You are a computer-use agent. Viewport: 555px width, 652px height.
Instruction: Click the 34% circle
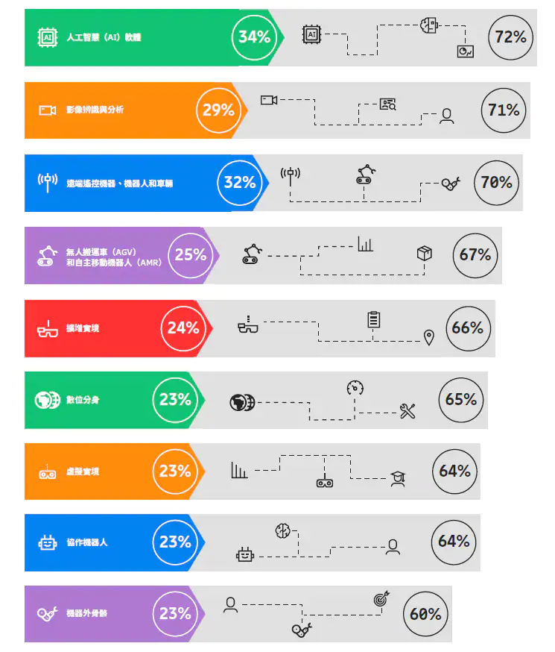pos(254,37)
